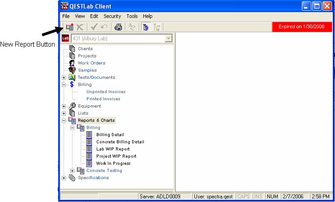Expand the Tests/Documents tree node
The image size is (335, 202).
tap(64, 77)
